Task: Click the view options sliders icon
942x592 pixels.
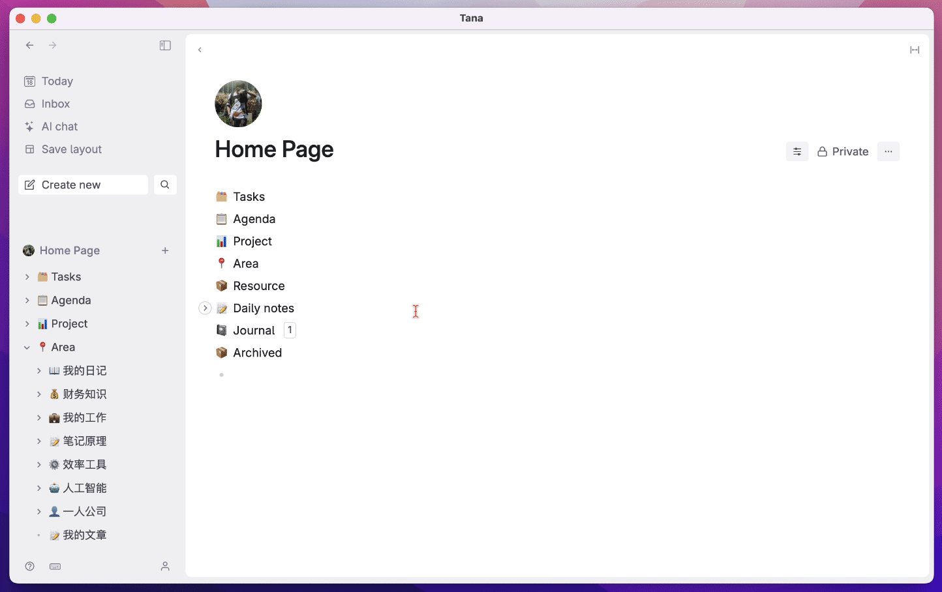Action: tap(797, 151)
